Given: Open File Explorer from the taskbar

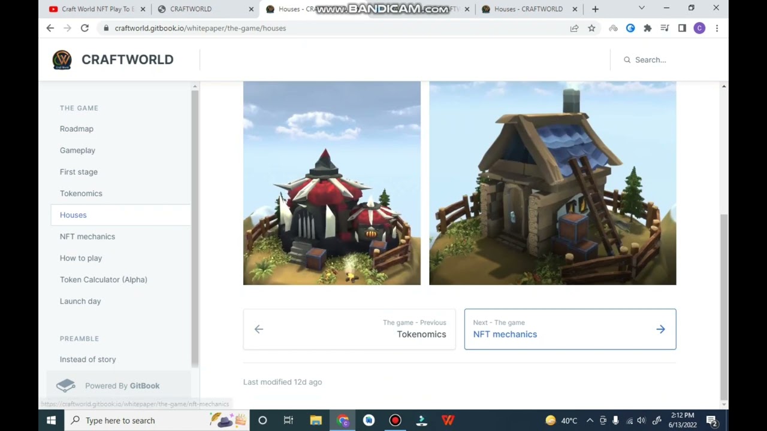Looking at the screenshot, I should point(316,420).
